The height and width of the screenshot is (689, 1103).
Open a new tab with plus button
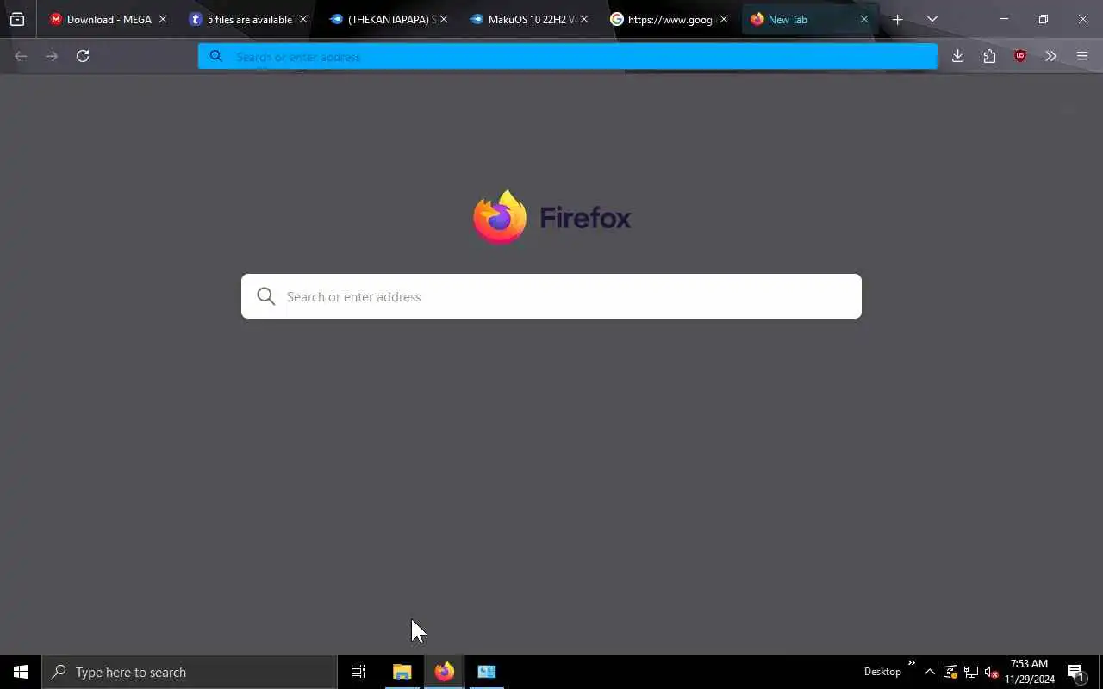tap(897, 19)
